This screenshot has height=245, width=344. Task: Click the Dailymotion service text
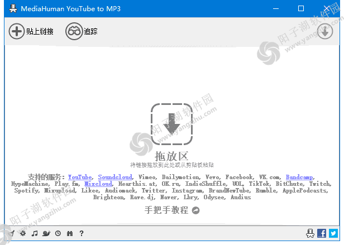click(x=180, y=177)
